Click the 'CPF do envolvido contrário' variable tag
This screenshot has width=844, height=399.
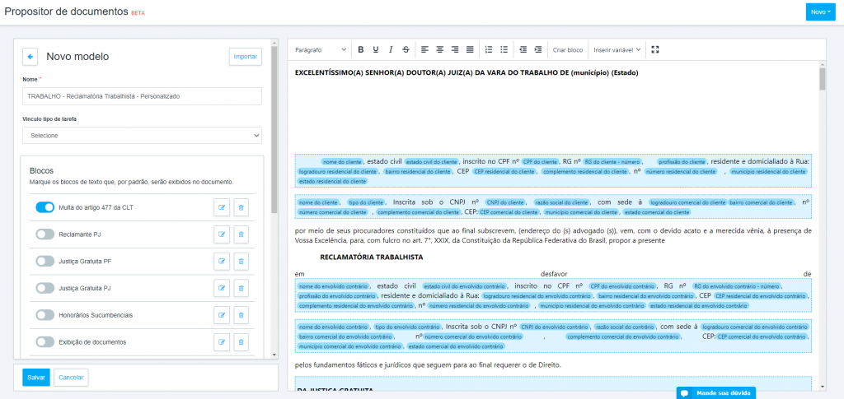(623, 286)
